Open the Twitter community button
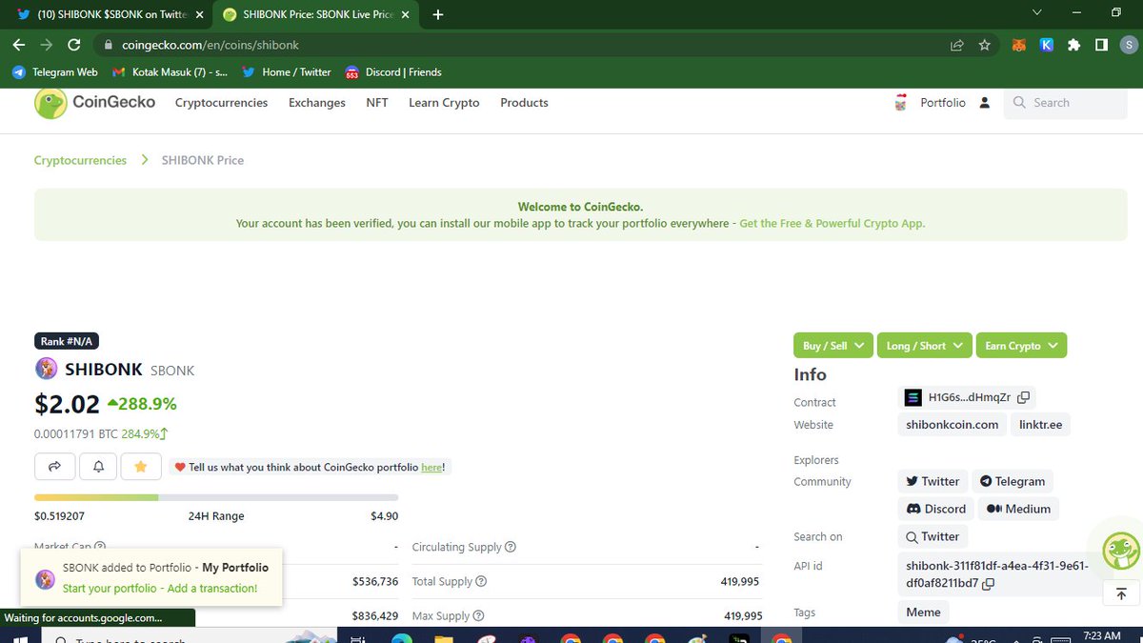The width and height of the screenshot is (1143, 643). pos(932,481)
